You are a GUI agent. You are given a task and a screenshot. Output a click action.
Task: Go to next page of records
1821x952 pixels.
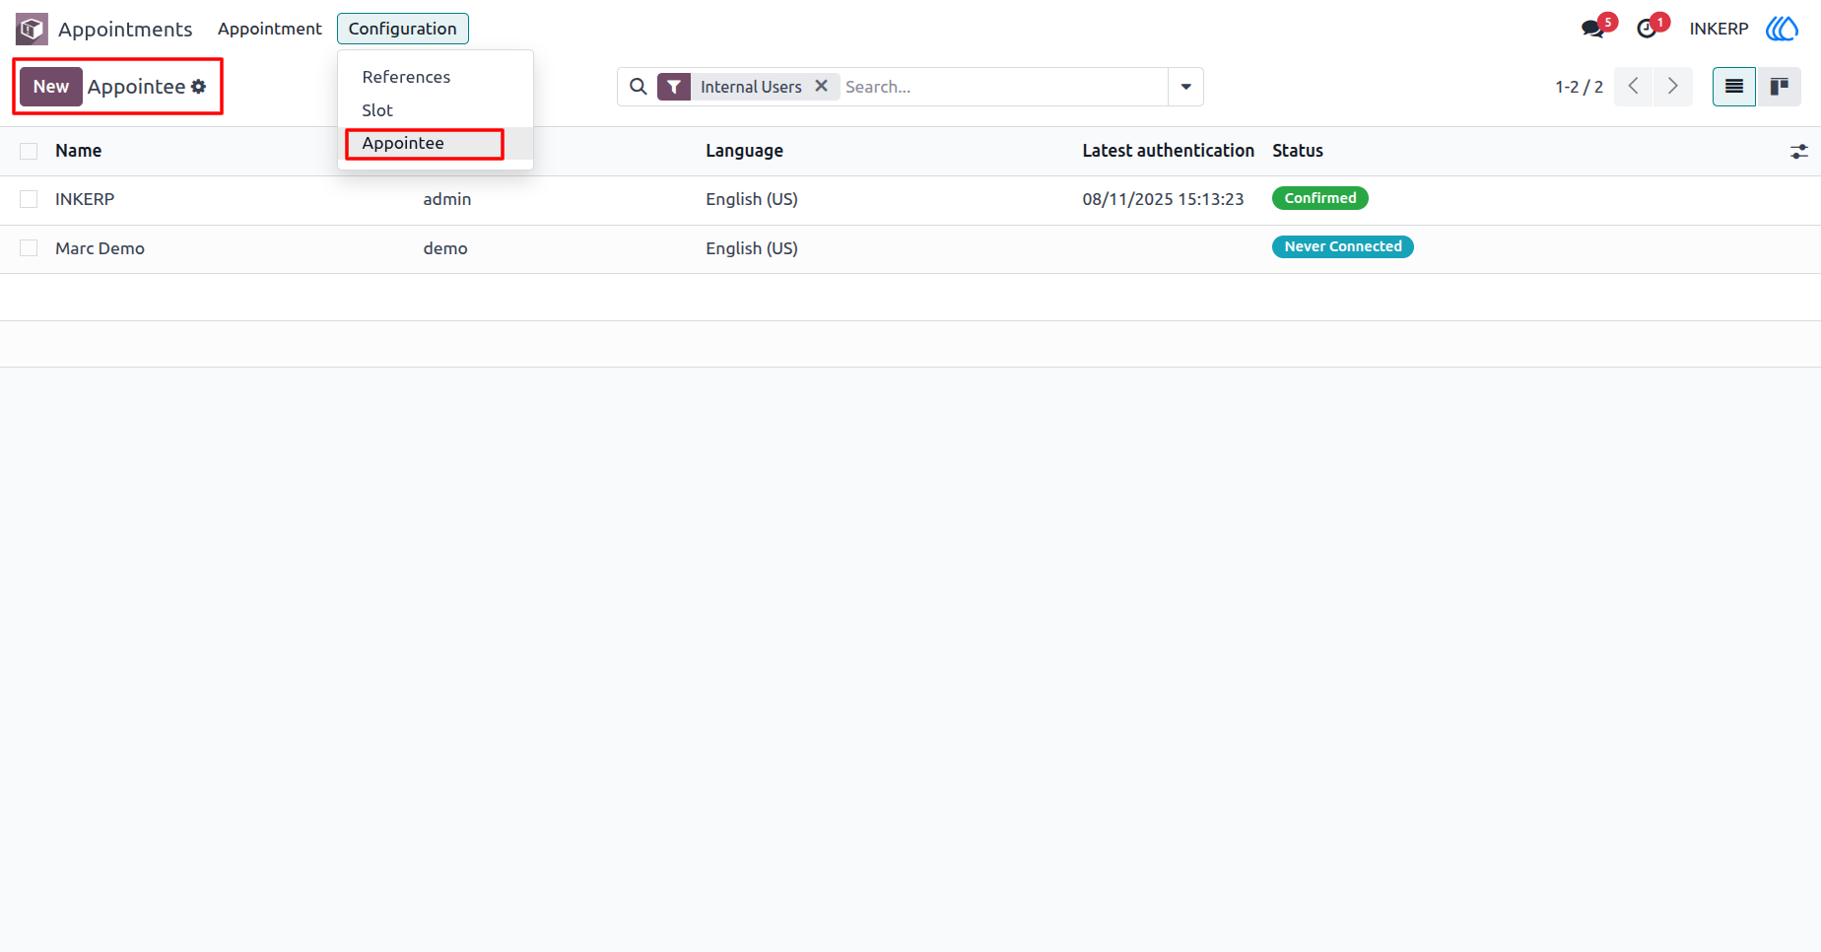[1673, 87]
